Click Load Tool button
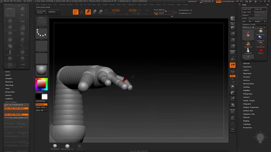Image resolution: width=271 pixels, height=152 pixels. [x=248, y=9]
